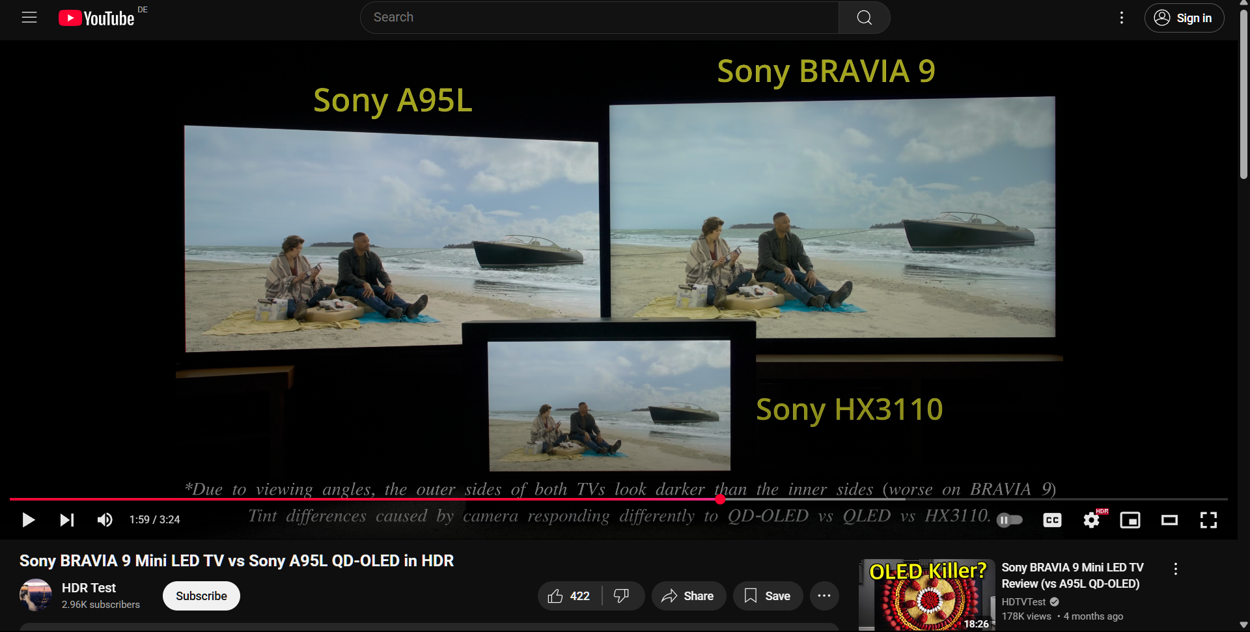Screen dimensions: 1250x632
Task: Open the OLED Killer recommended video thumbnail
Action: [927, 595]
